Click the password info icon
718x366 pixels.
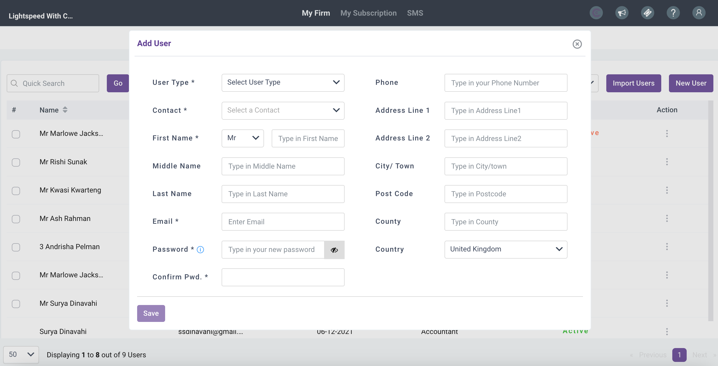(200, 249)
